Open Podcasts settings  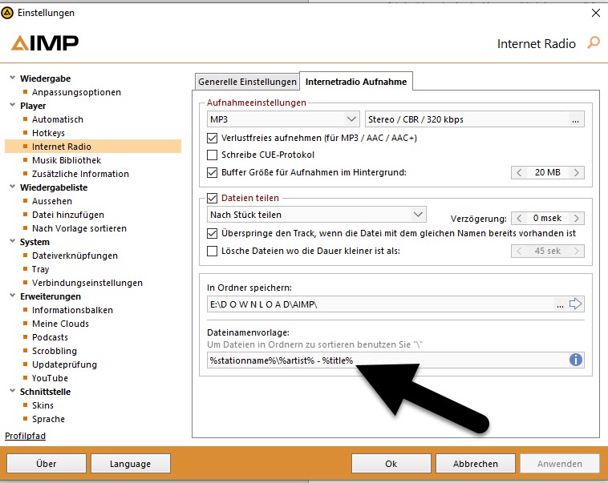[50, 337]
